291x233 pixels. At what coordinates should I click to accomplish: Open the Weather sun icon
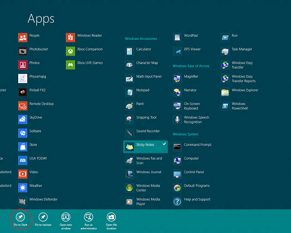pyautogui.click(x=23, y=188)
